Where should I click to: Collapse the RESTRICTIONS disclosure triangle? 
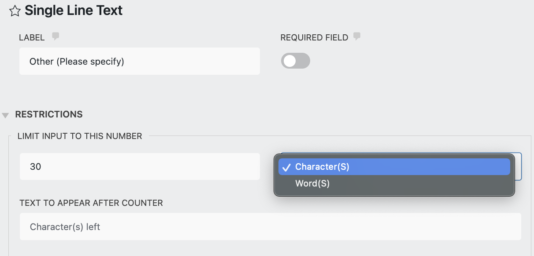[6, 114]
